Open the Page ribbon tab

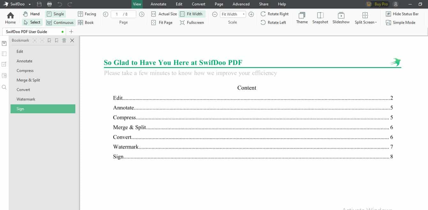click(x=219, y=4)
